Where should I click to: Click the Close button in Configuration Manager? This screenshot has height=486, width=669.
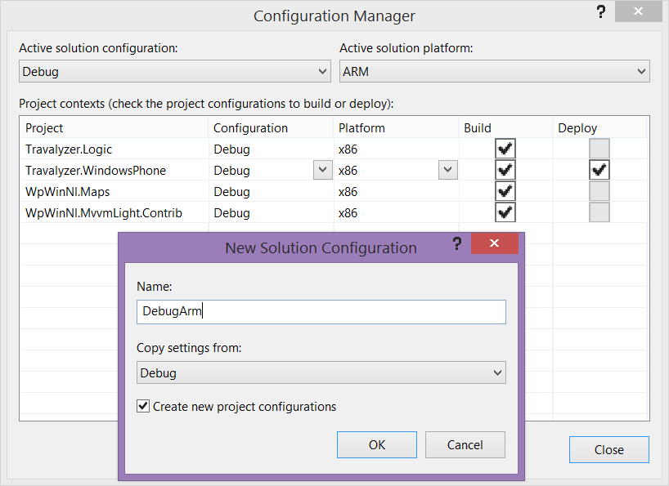coord(608,449)
